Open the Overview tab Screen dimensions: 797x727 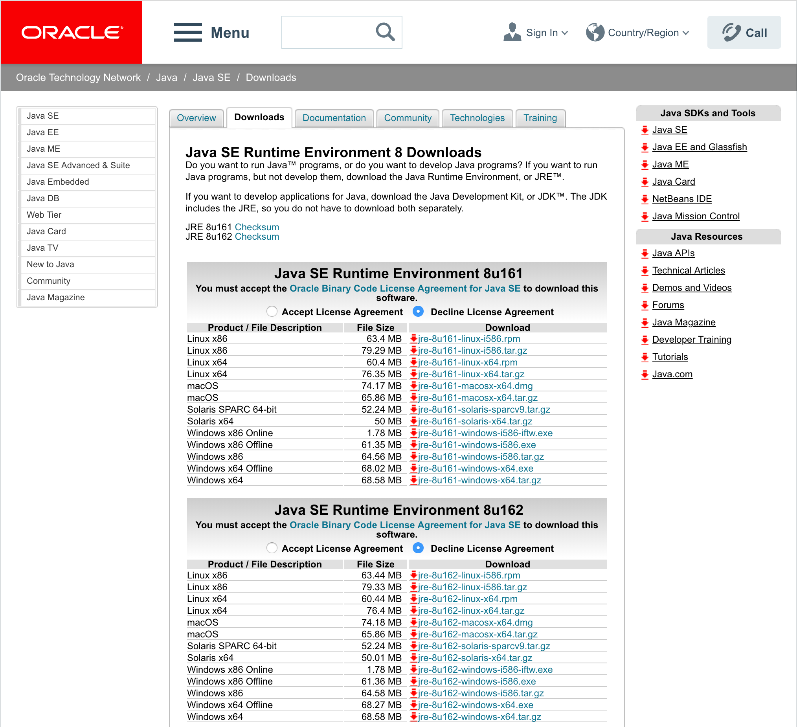click(x=196, y=118)
